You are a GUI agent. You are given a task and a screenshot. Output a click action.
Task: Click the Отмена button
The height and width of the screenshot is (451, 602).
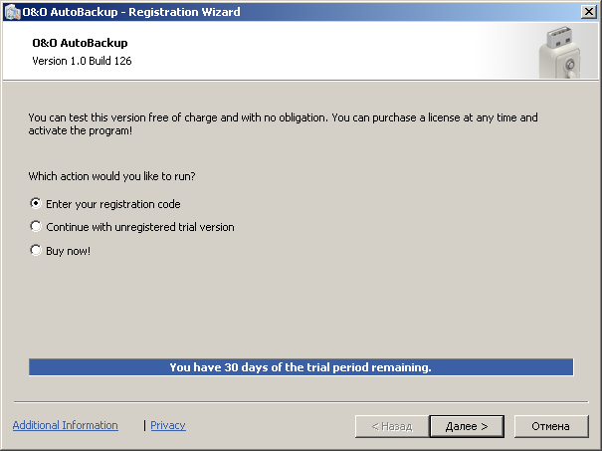point(550,426)
